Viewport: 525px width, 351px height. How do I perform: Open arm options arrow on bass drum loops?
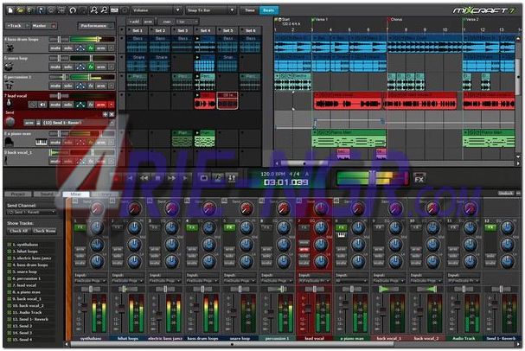112,48
